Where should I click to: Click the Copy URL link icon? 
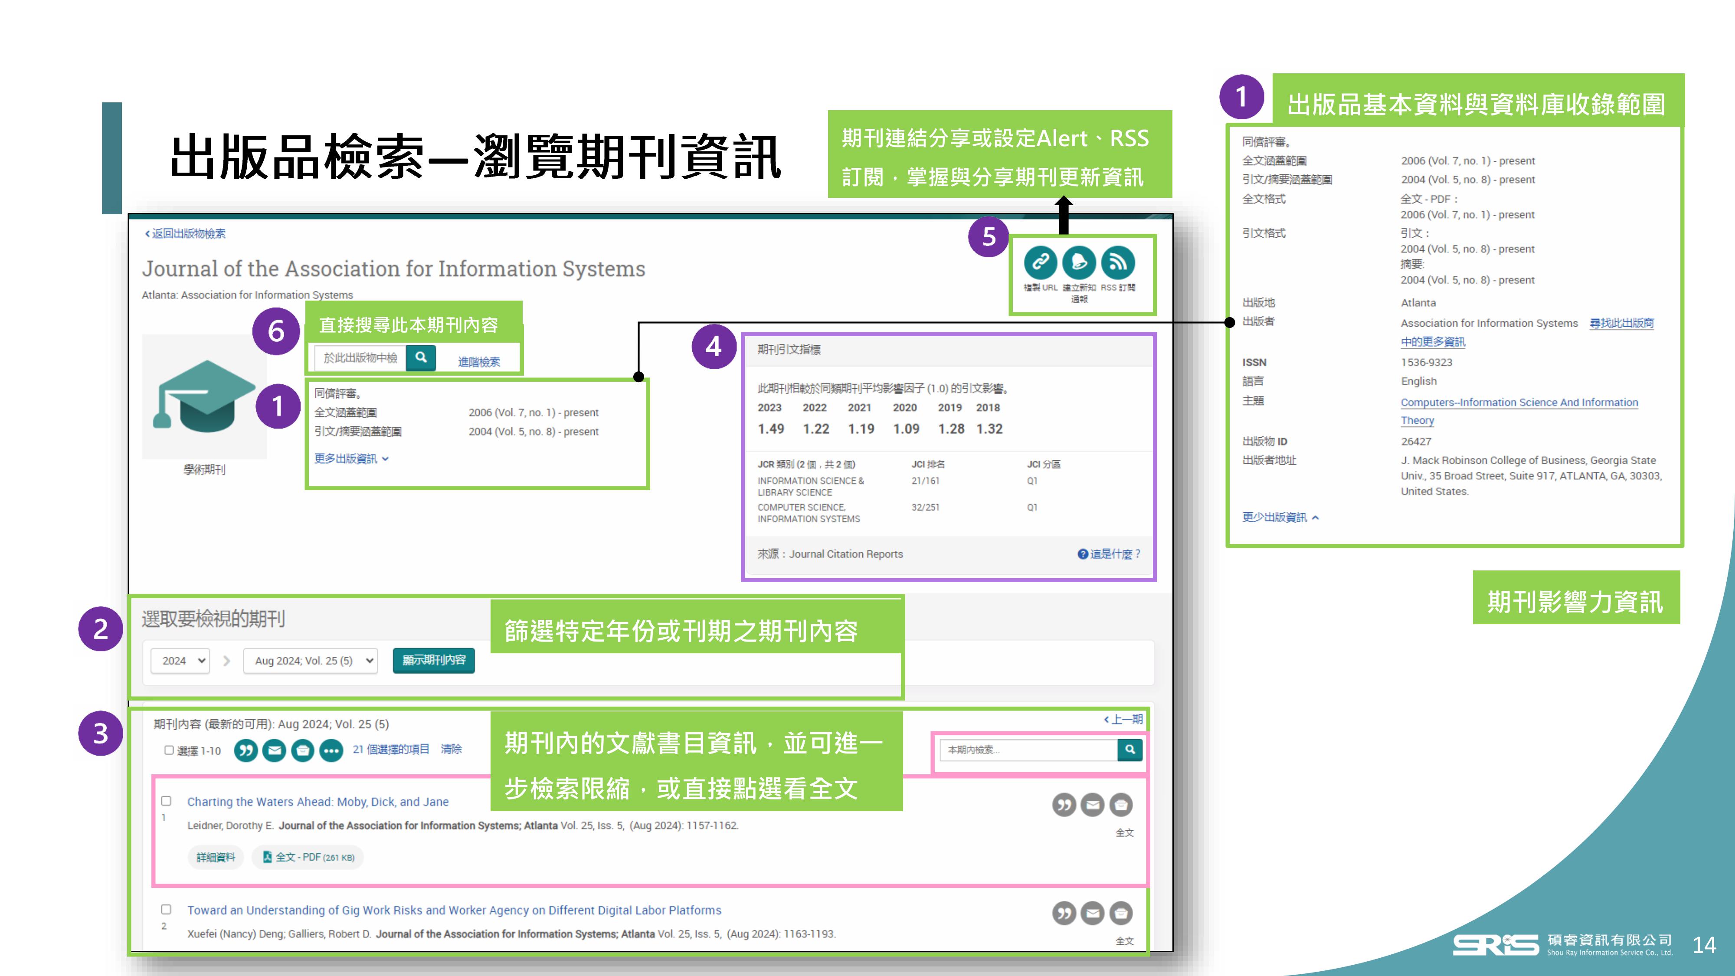tap(1041, 262)
